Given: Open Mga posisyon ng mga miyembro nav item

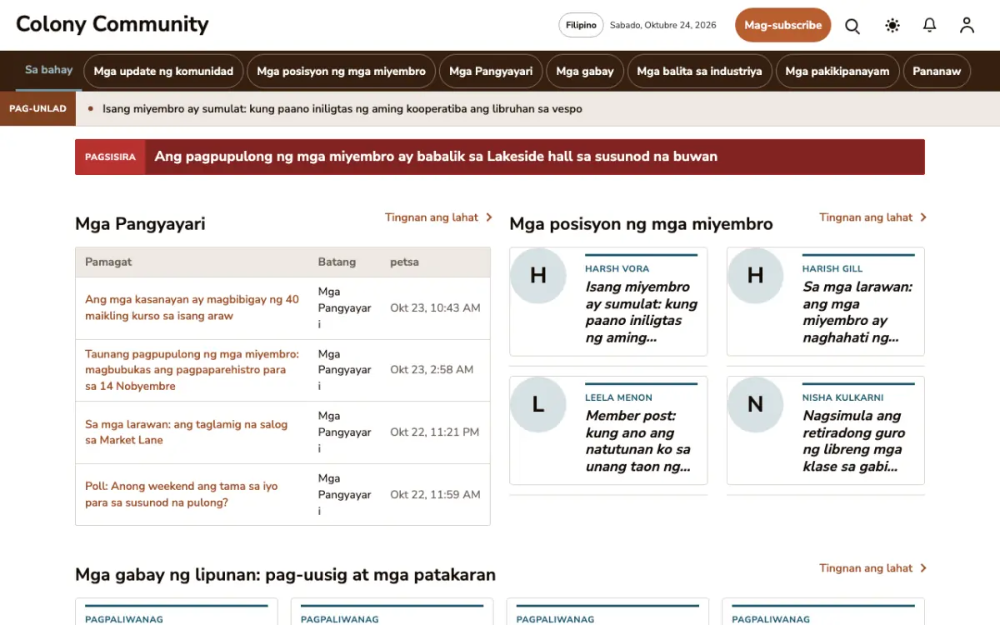Looking at the screenshot, I should (341, 71).
